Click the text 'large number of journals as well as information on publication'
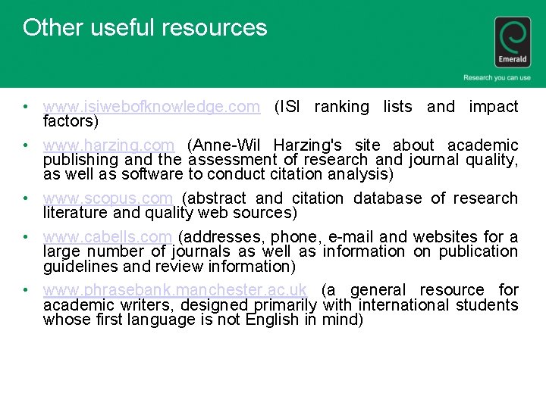The height and width of the screenshot is (409, 546). pyautogui.click(x=281, y=251)
